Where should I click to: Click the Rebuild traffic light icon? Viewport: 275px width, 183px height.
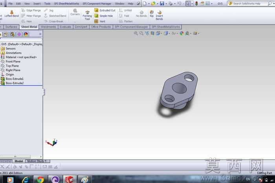196,3
